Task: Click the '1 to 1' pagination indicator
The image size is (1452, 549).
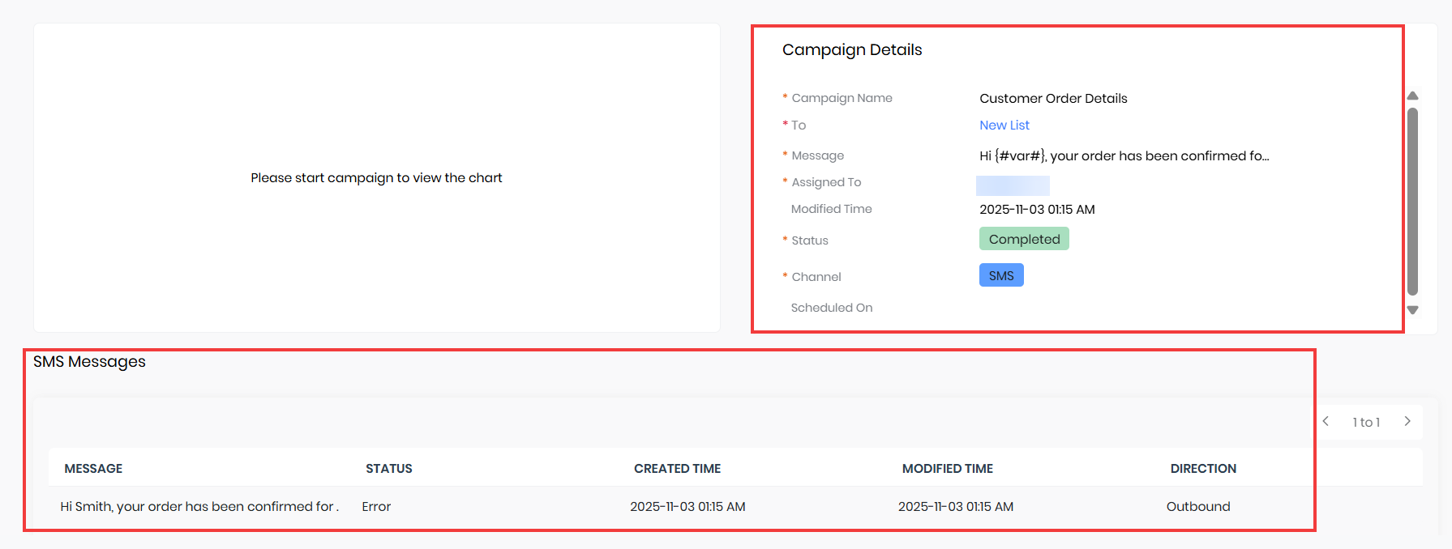Action: pyautogui.click(x=1366, y=422)
